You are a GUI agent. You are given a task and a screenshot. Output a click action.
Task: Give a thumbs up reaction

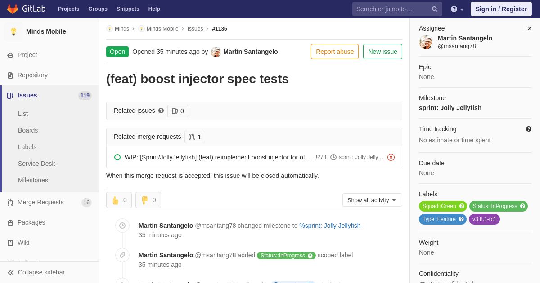point(119,200)
